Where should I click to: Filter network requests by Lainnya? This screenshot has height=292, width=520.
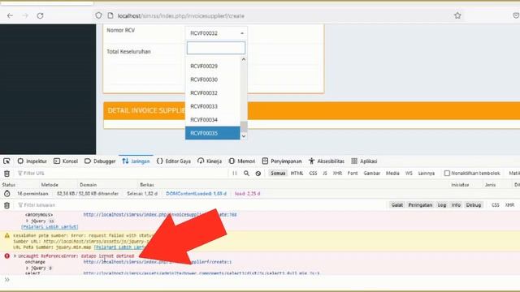pyautogui.click(x=426, y=173)
